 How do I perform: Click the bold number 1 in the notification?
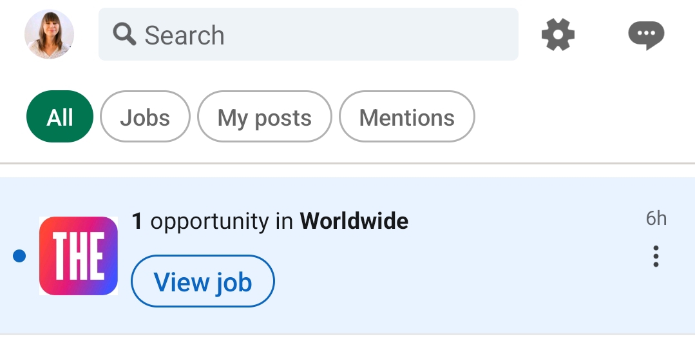point(137,222)
